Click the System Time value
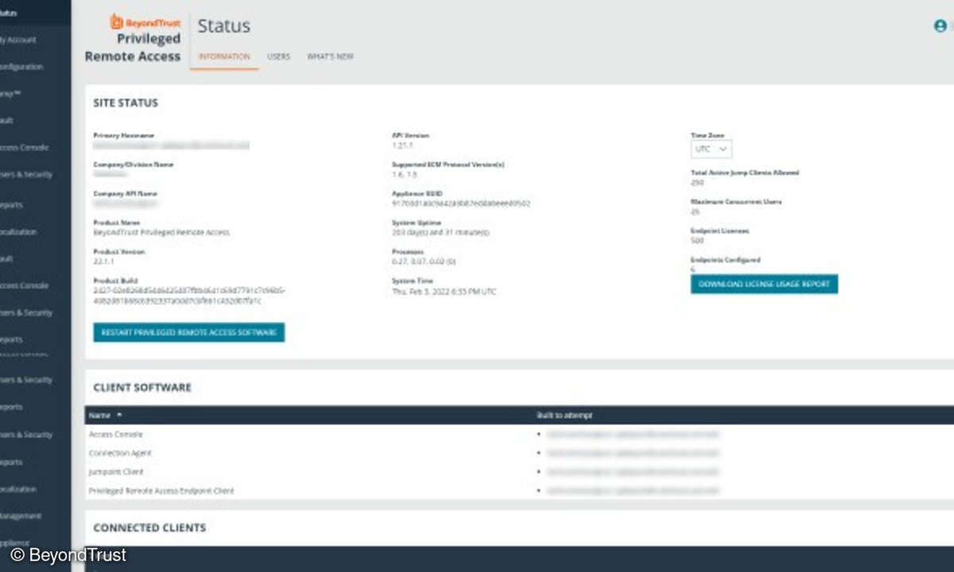Viewport: 954px width, 572px height. (444, 292)
